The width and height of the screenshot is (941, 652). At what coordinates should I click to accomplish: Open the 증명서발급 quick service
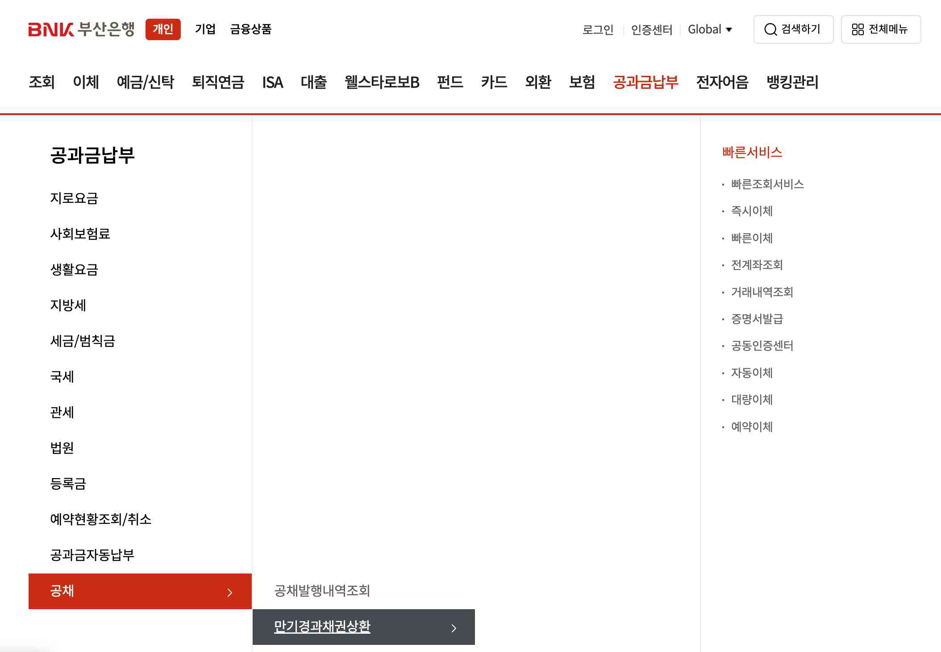[x=756, y=319]
